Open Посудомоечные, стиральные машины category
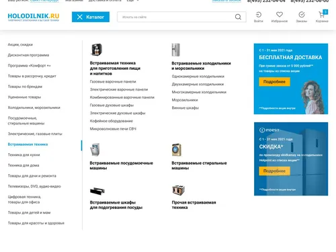The image size is (336, 252). coord(26,121)
